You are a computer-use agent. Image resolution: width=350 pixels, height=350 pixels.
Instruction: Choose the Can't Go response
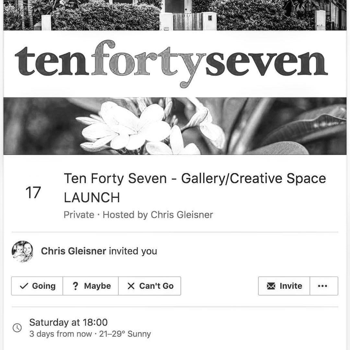pos(149,286)
